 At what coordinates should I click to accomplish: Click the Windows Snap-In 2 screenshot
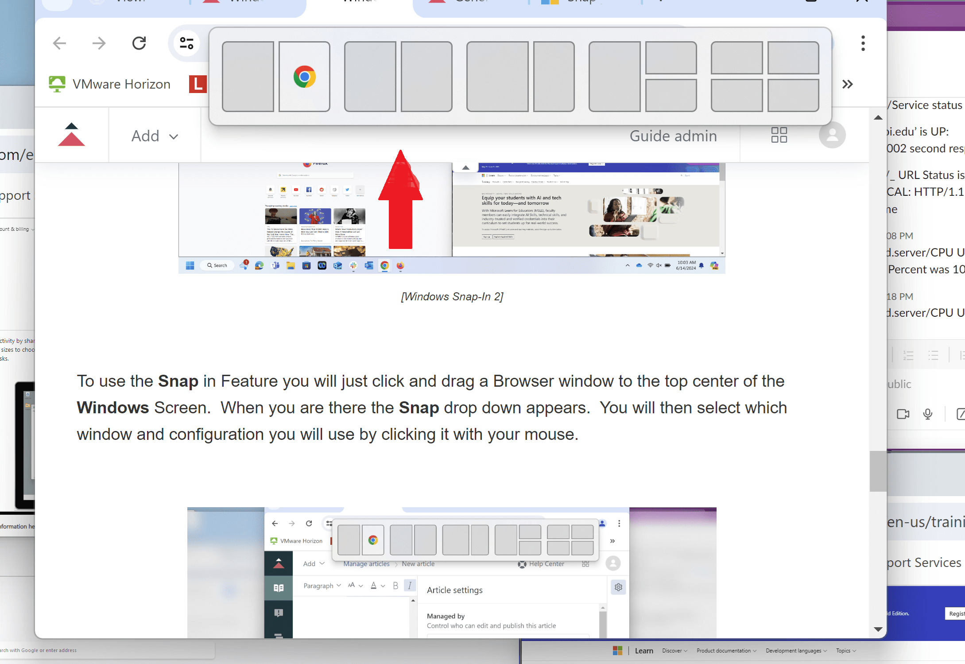coord(452,217)
